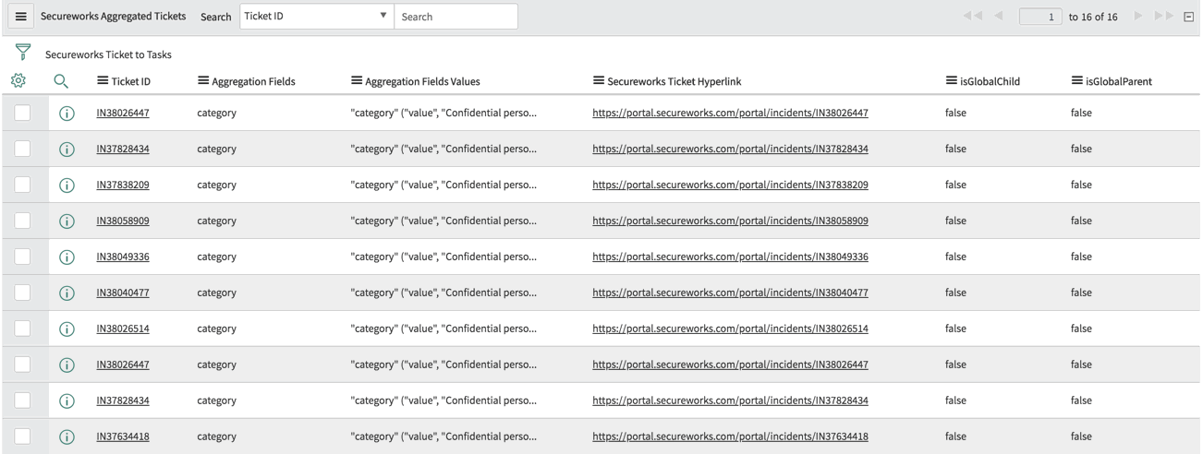This screenshot has height=454, width=1203.
Task: Open ticket link IN38058909
Action: point(123,221)
